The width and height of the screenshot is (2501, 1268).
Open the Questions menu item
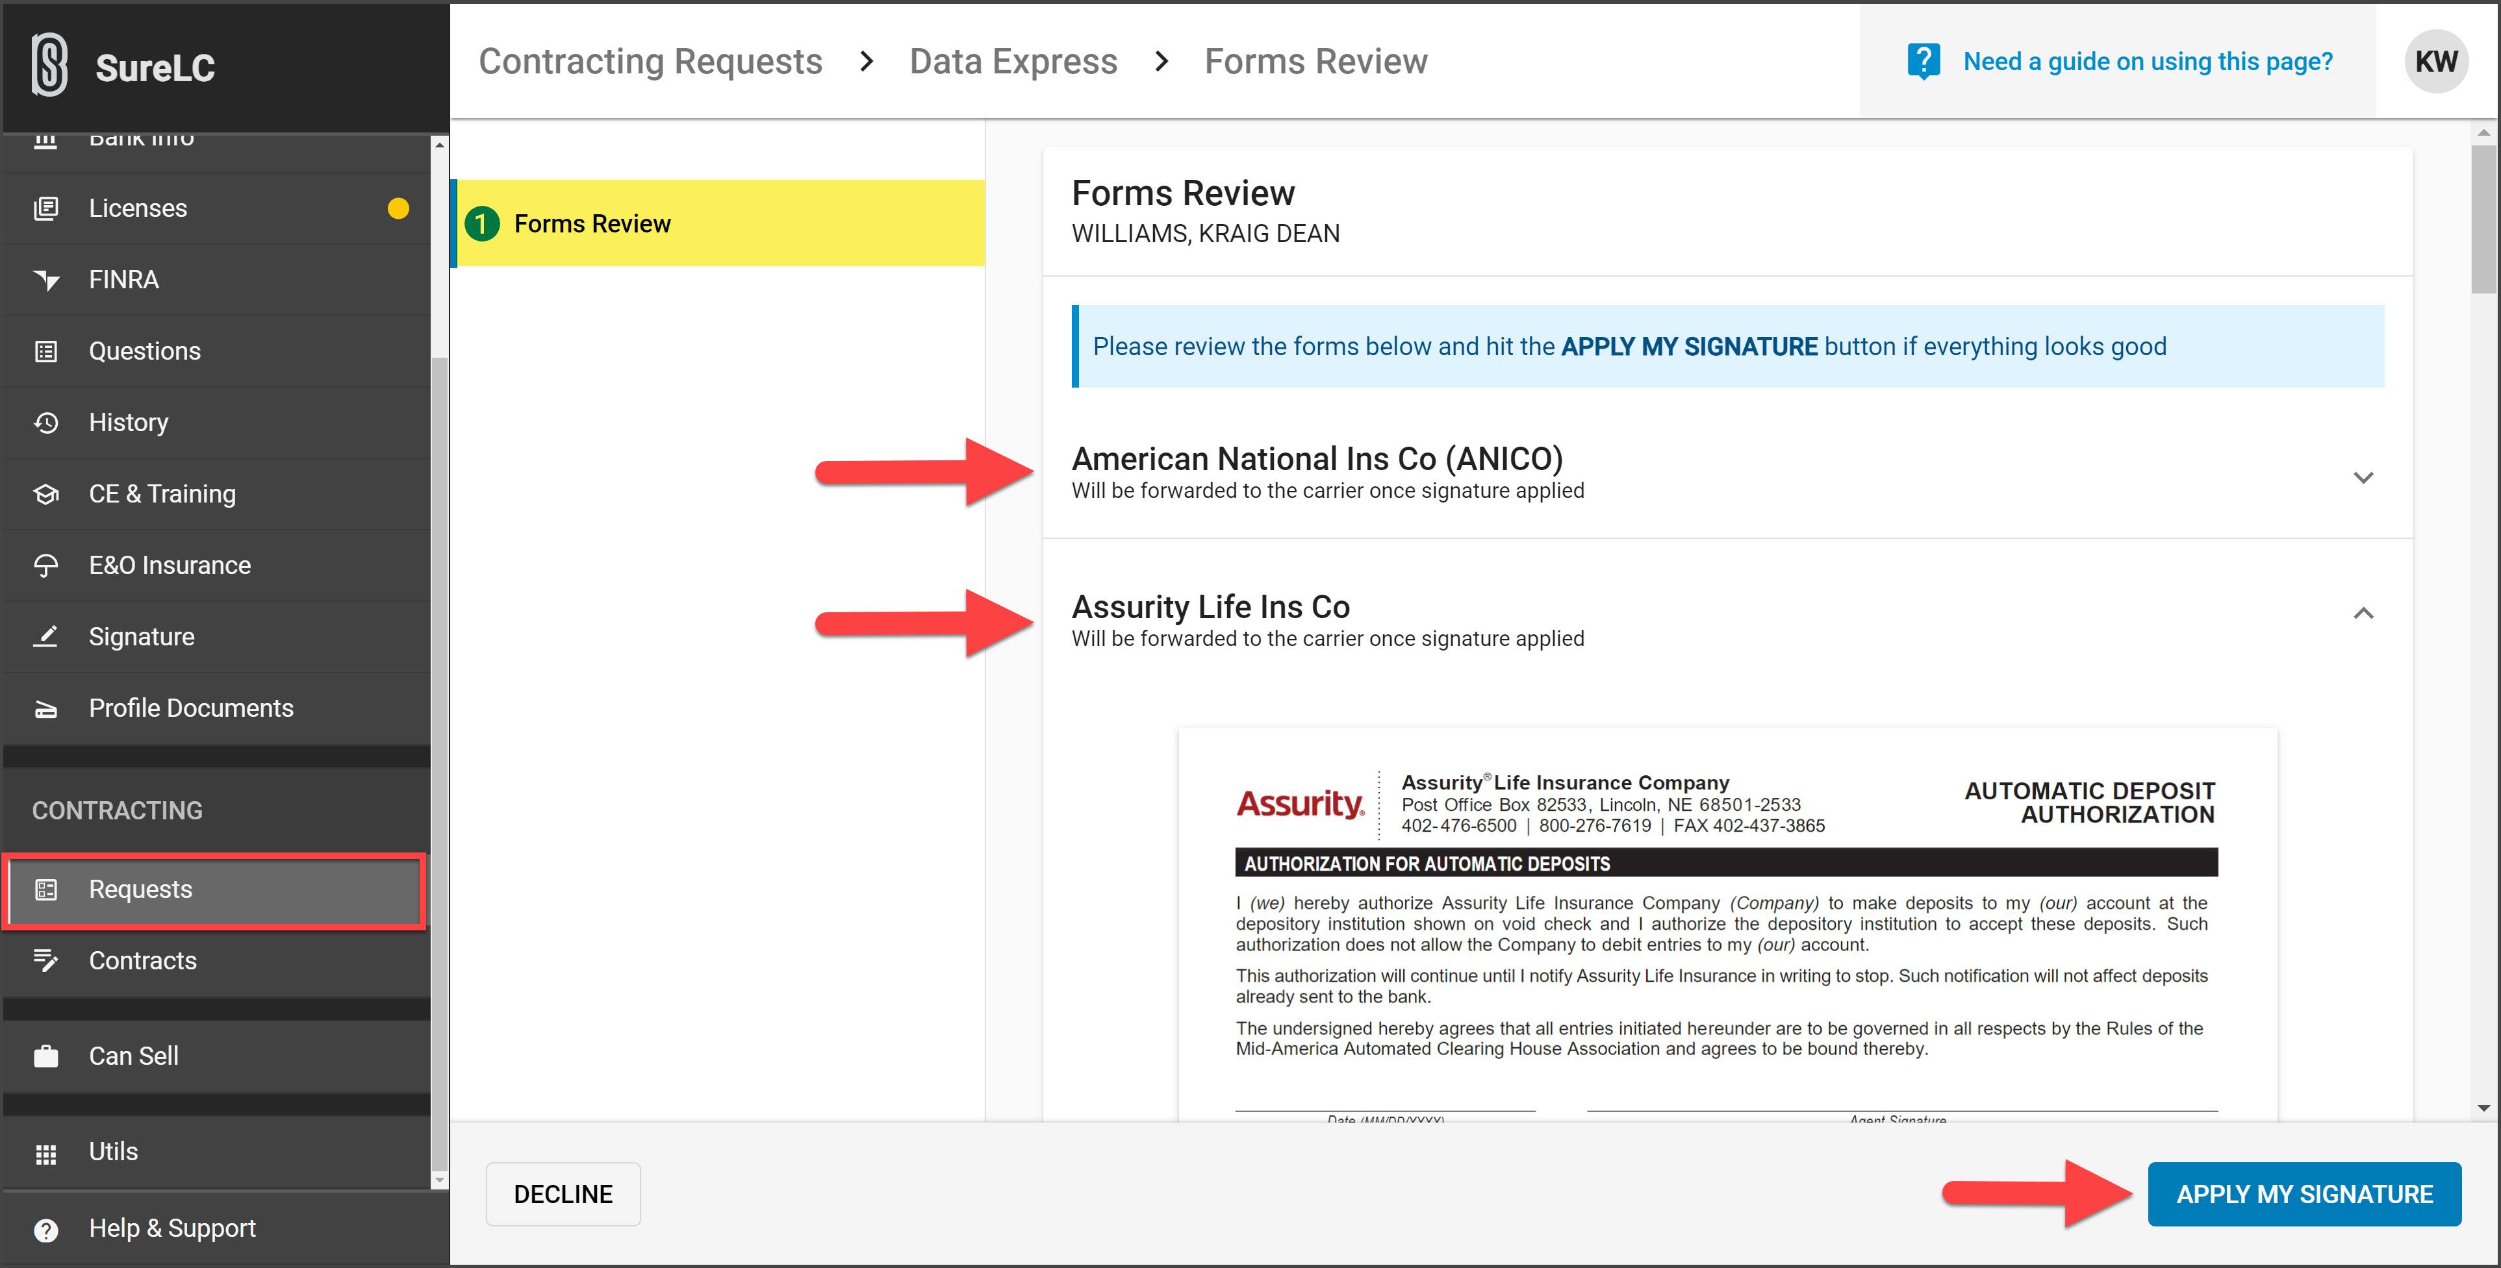216,351
